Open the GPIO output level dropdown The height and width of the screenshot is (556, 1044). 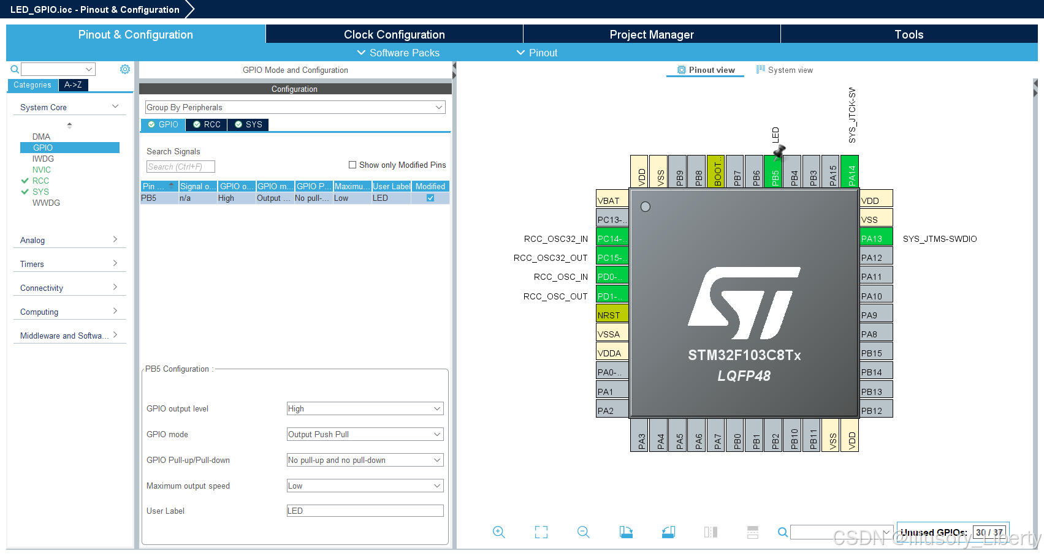point(365,408)
